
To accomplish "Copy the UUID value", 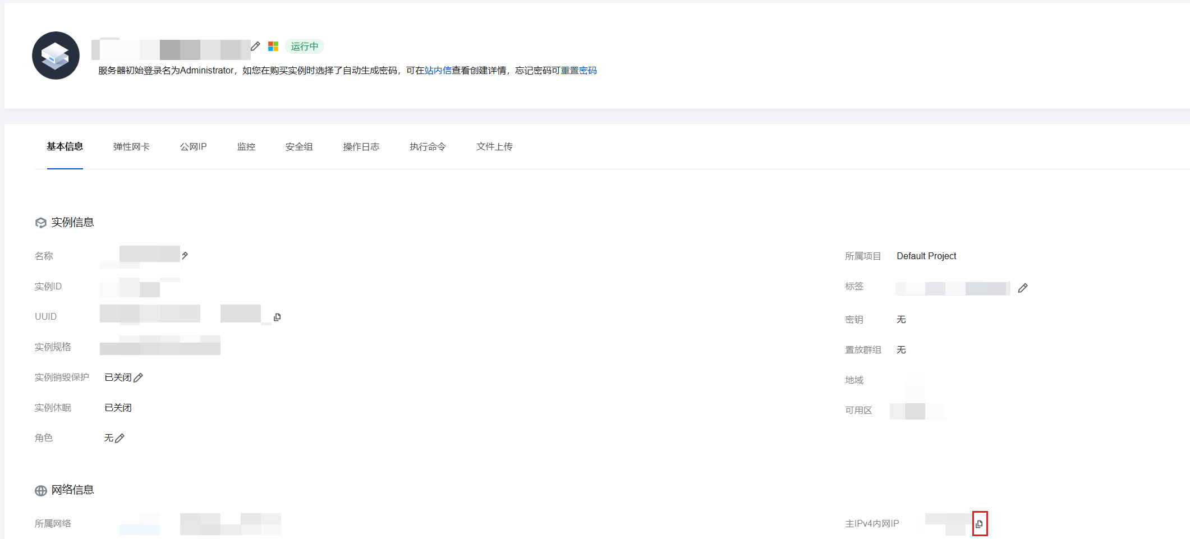I will [277, 317].
